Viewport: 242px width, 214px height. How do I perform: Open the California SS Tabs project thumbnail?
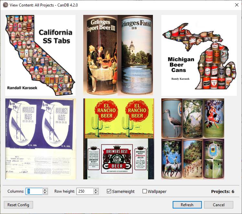[x=40, y=55]
